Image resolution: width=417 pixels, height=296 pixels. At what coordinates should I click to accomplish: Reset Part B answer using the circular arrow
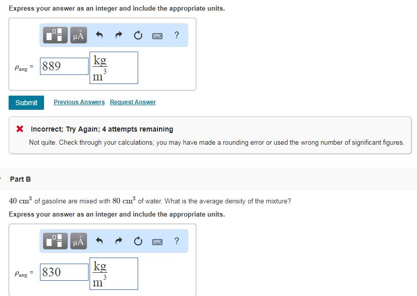coord(138,241)
